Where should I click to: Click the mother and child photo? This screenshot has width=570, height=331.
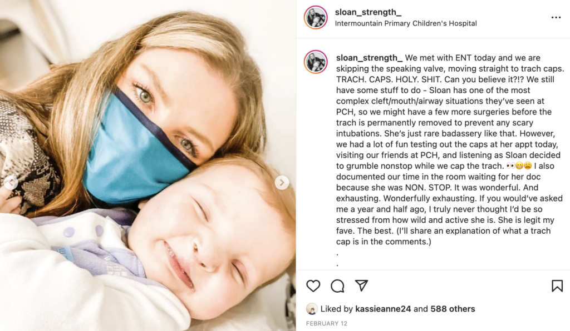[148, 165]
